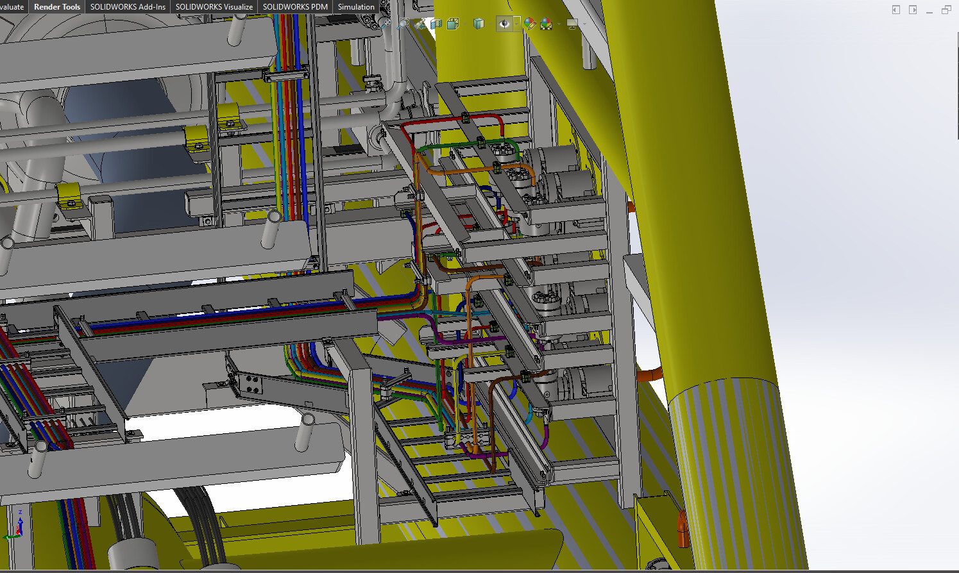This screenshot has width=959, height=573.
Task: Expand the Apply Scene dropdown arrow
Action: tap(559, 24)
